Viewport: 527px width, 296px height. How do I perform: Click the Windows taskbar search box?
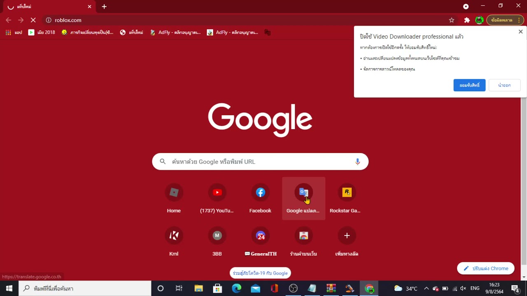[x=85, y=288]
